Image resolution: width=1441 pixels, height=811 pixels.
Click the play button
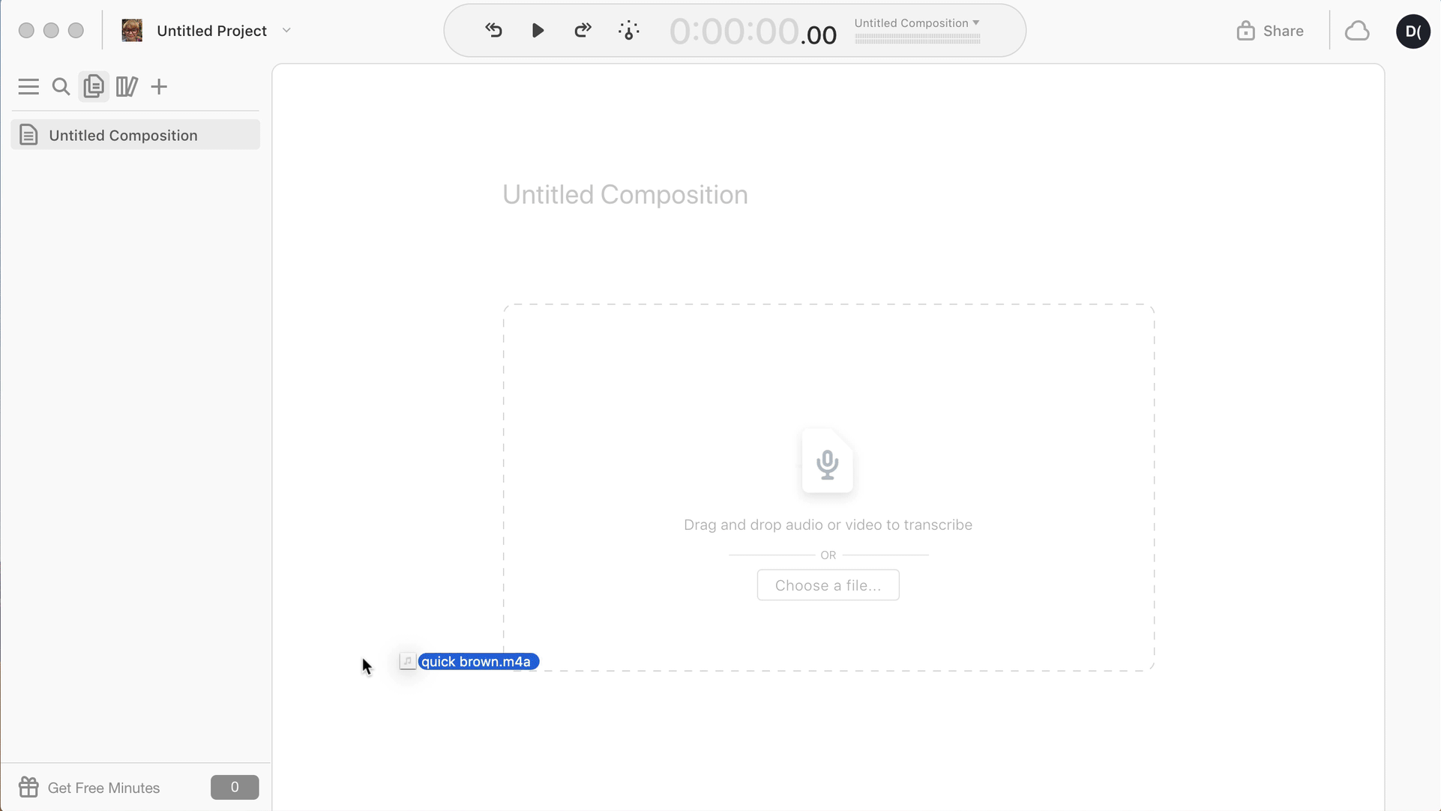tap(538, 31)
